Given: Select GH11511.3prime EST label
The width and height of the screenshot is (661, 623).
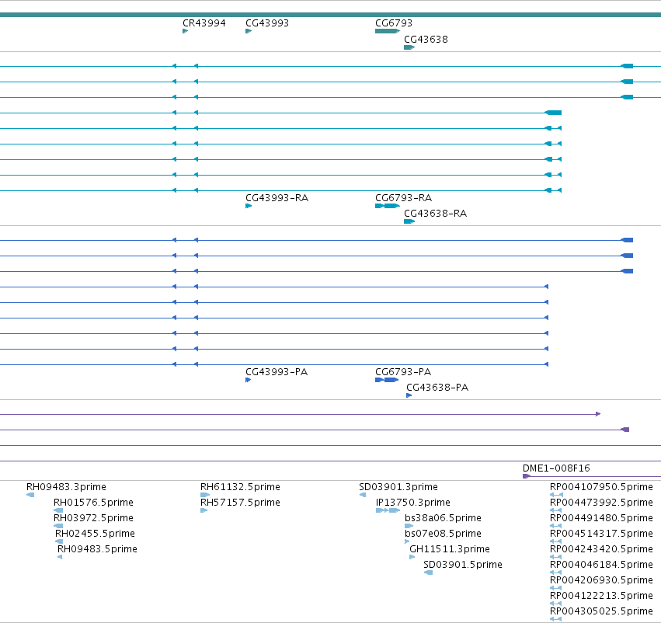Looking at the screenshot, I should 450,548.
